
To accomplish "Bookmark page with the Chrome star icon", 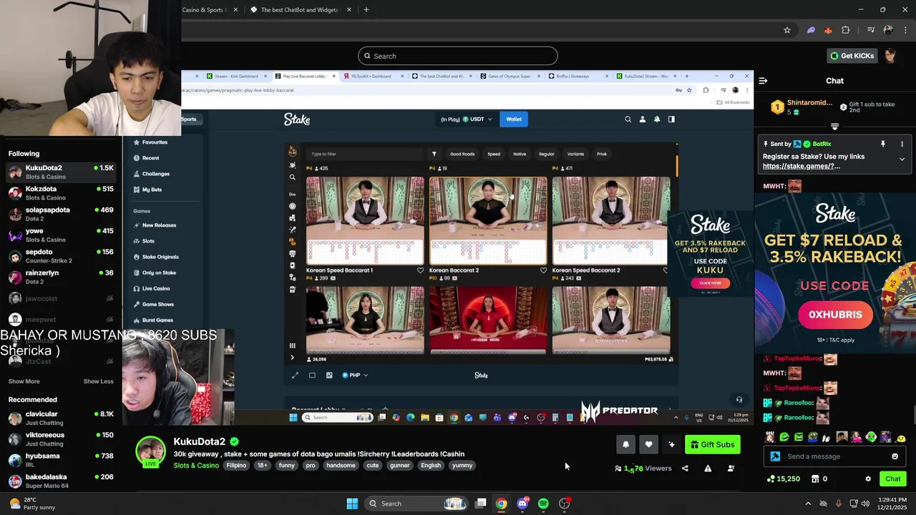I will 787,30.
